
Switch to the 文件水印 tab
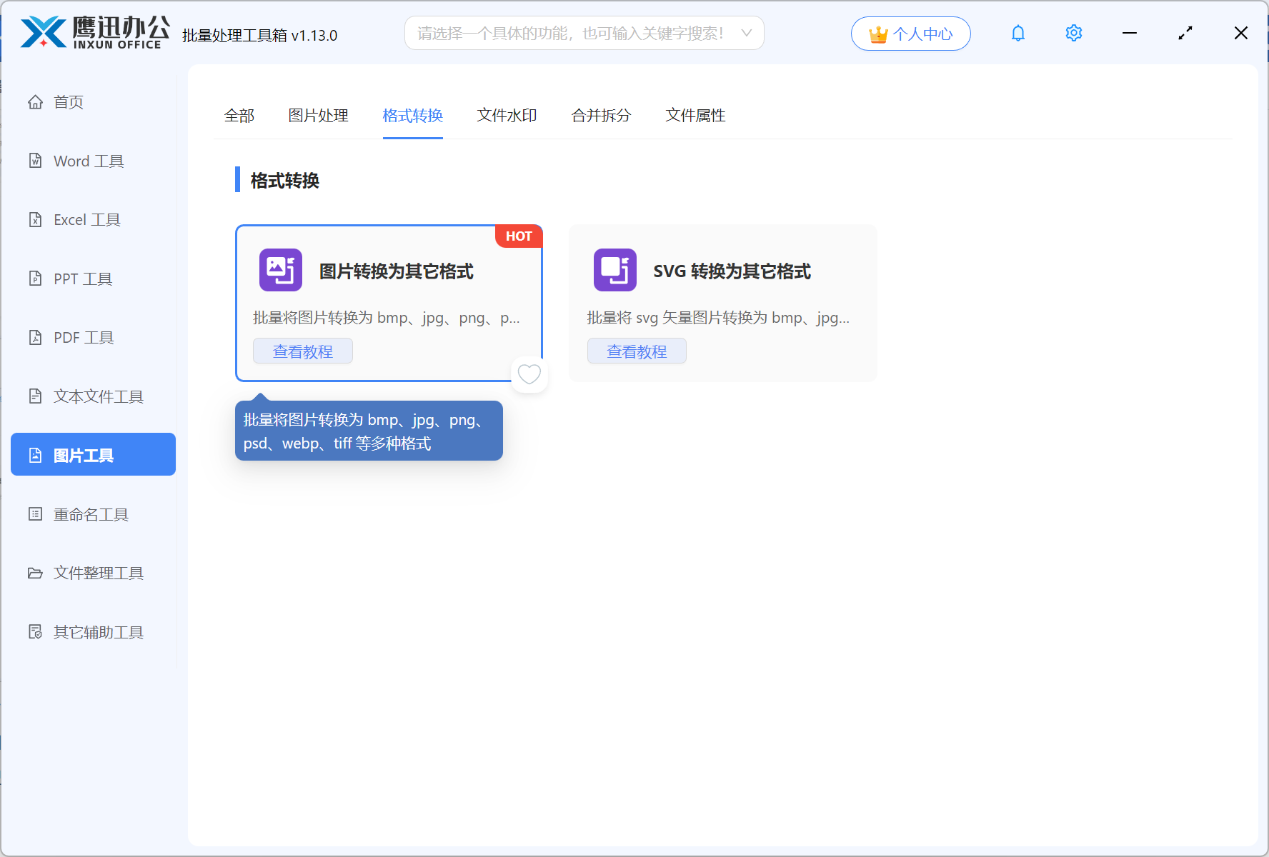point(507,115)
